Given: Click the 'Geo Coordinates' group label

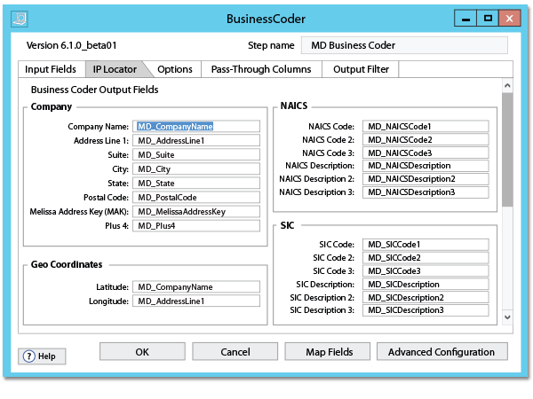Looking at the screenshot, I should (67, 264).
